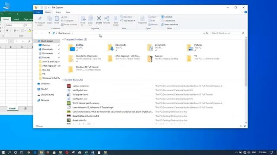Click Copy path in ribbon
Screen dimensions: 277x155
point(68,21)
